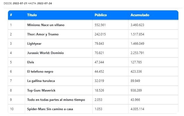This screenshot has height=116, width=184.
Task: Click the "Público" column header
Action: coord(101,15)
